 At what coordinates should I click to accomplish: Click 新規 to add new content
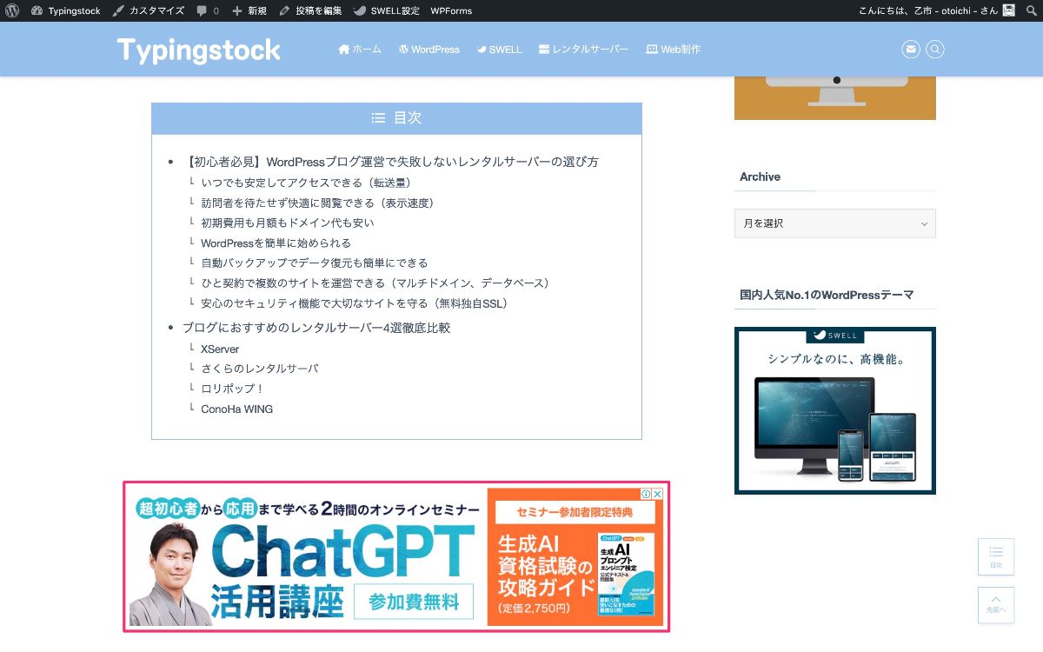coord(249,10)
